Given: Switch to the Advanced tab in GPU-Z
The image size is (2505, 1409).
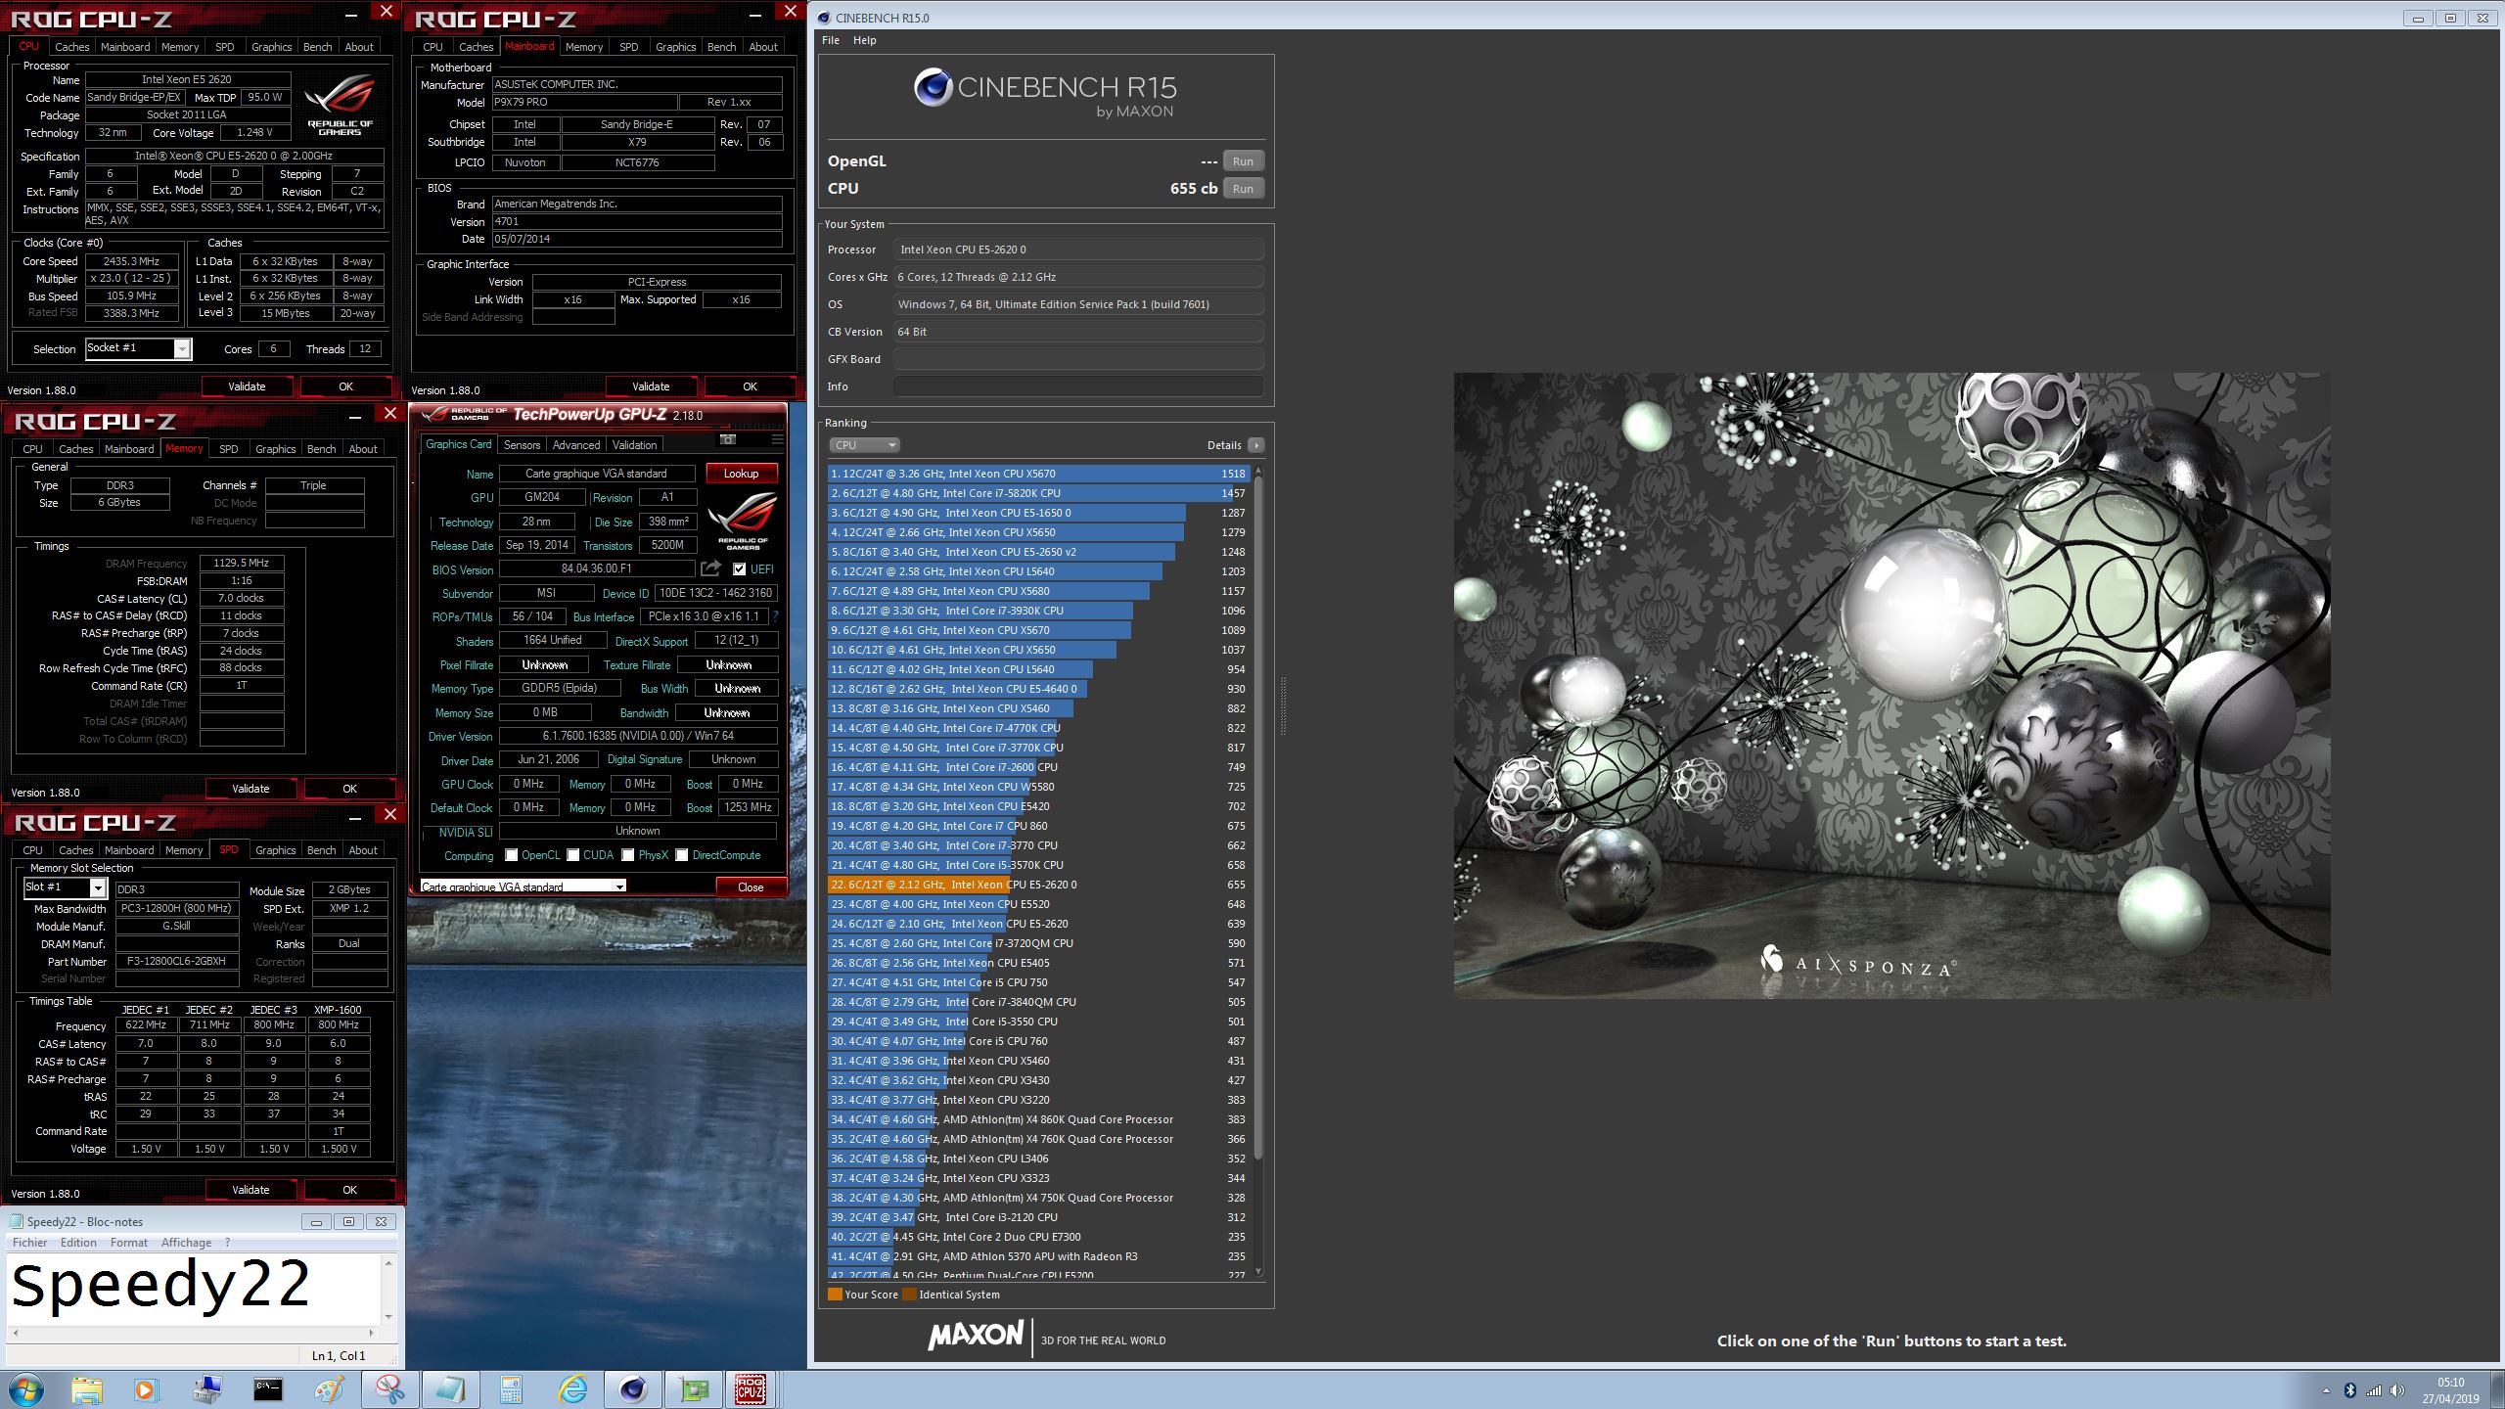Looking at the screenshot, I should pyautogui.click(x=576, y=444).
